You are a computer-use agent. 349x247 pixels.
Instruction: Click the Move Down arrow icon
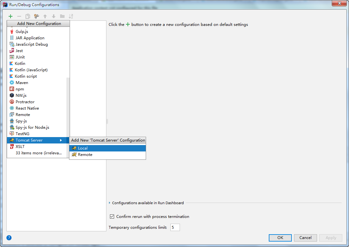pos(54,16)
